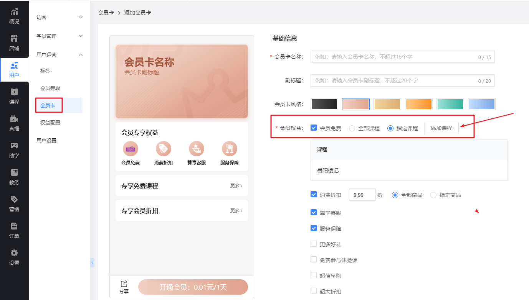Open the 设置 gear icon

14,253
